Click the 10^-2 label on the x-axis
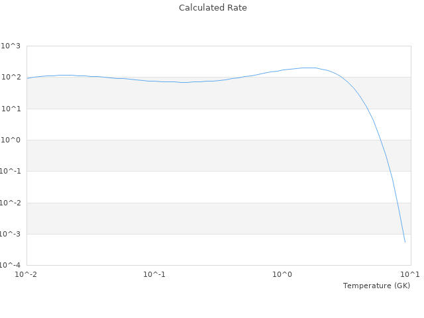Viewport: 424px width, 318px height. pos(26,274)
